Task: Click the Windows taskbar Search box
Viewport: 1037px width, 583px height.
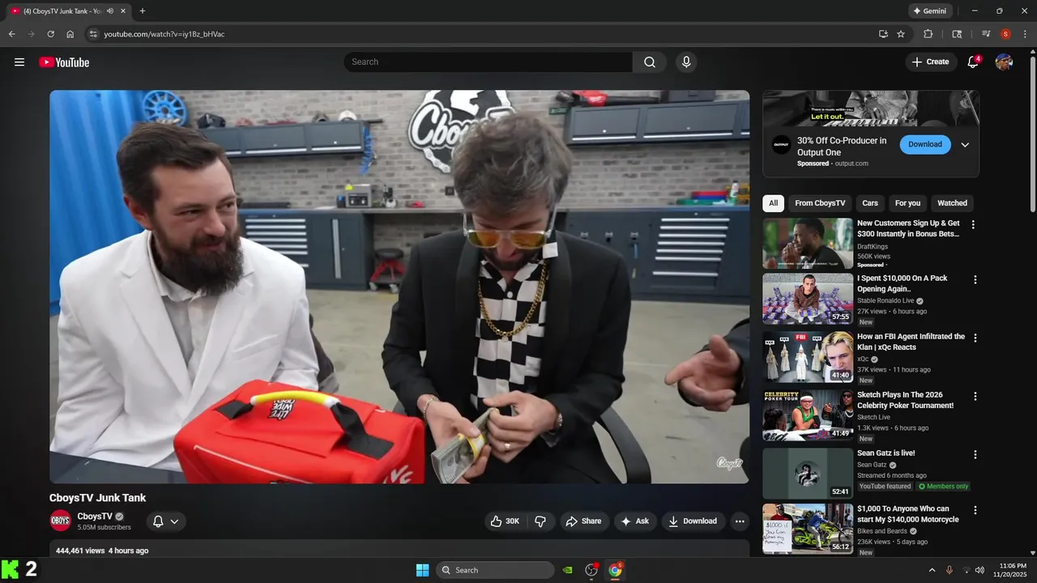Action: [495, 570]
